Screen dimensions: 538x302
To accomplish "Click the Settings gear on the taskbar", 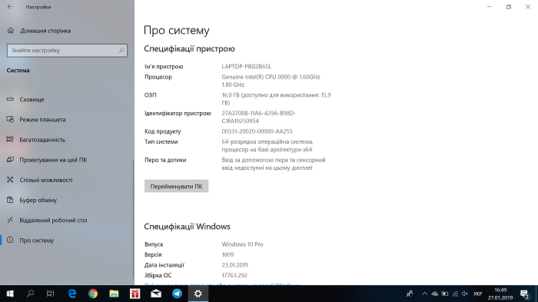I will (x=198, y=294).
